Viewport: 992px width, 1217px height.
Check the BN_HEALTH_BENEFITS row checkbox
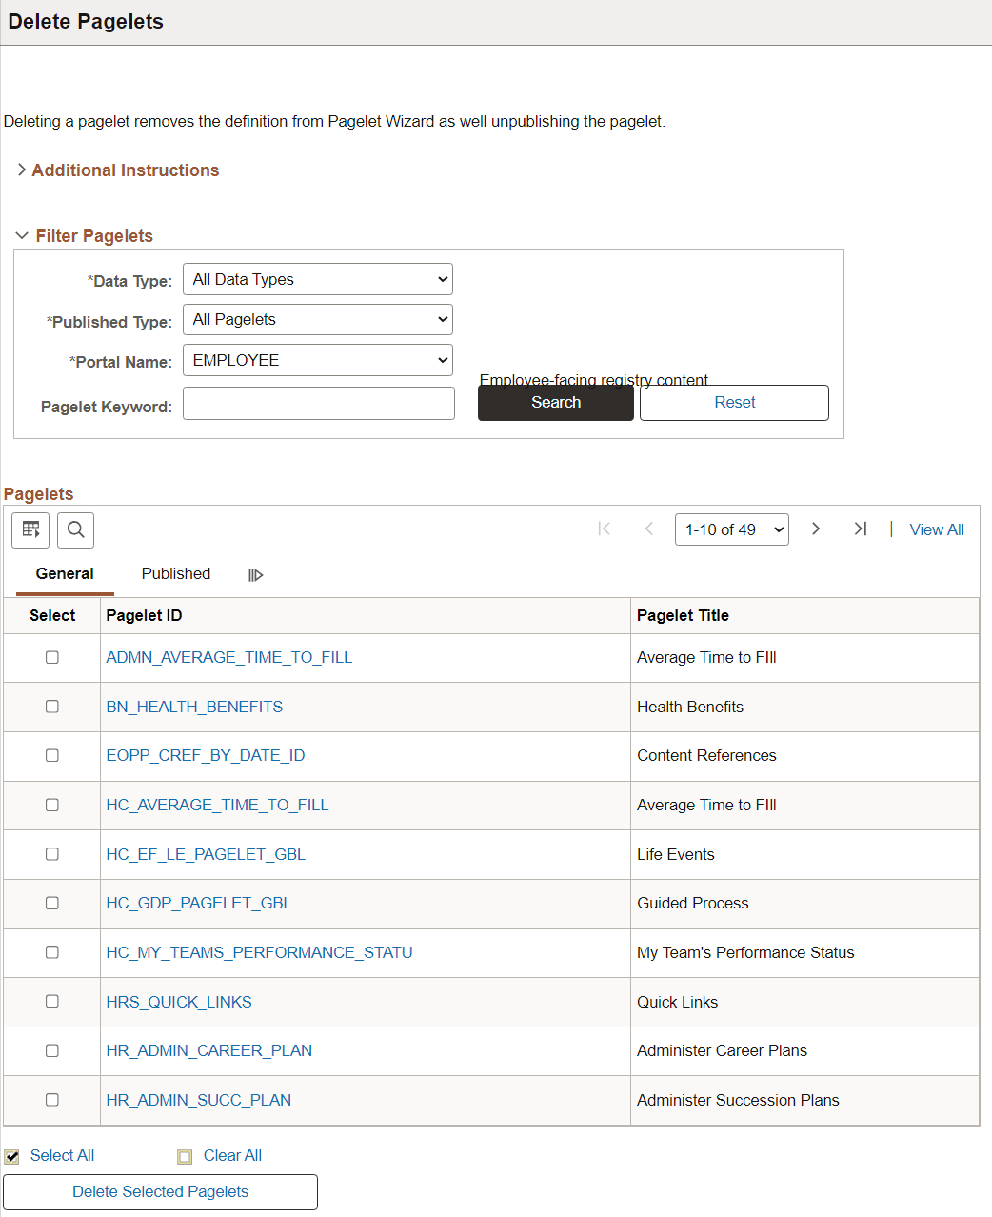click(x=51, y=707)
